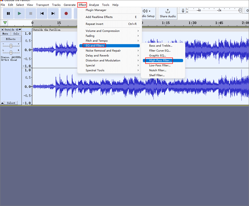Start playback with the green Play button
The height and width of the screenshot is (206, 249).
[19, 13]
